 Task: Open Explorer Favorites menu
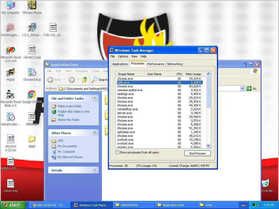tap(81, 71)
